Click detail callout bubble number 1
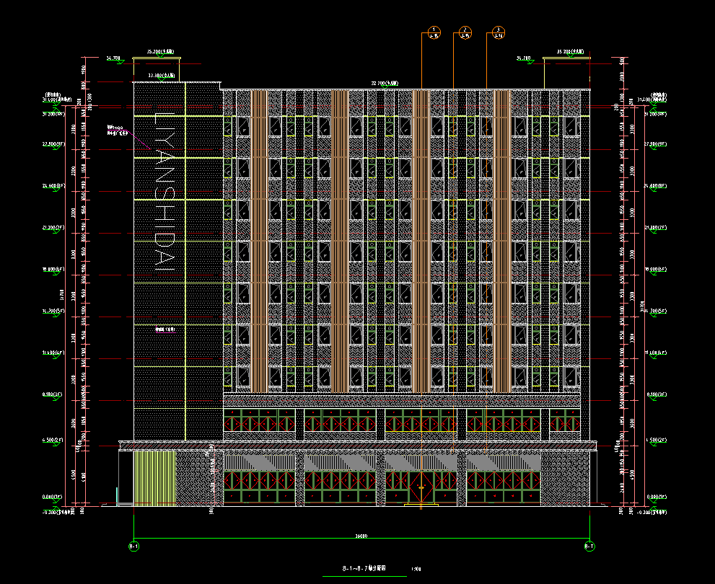Viewport: 715px width, 584px height. [x=434, y=31]
